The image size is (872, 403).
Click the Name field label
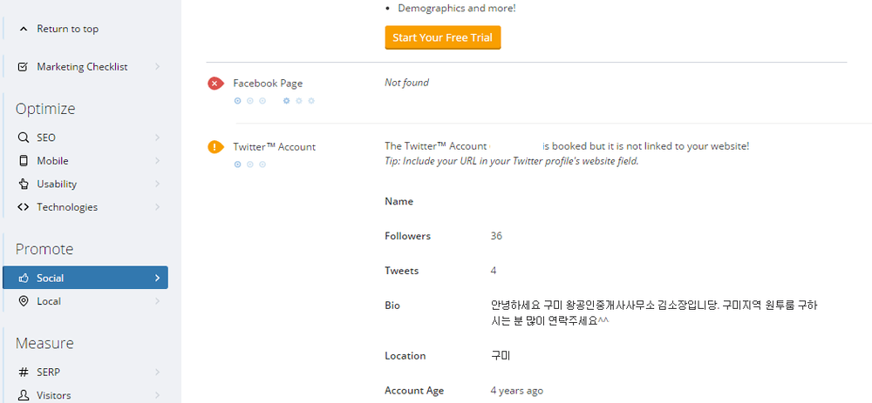399,202
